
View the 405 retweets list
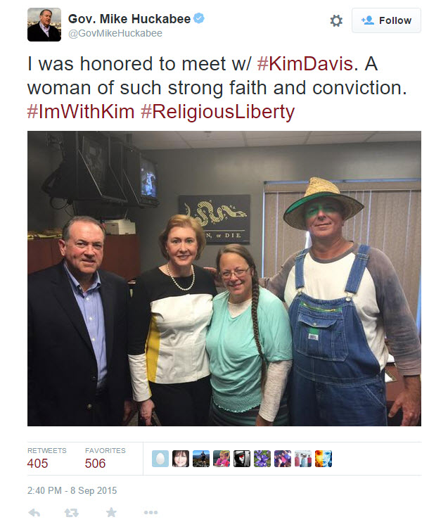pyautogui.click(x=46, y=459)
